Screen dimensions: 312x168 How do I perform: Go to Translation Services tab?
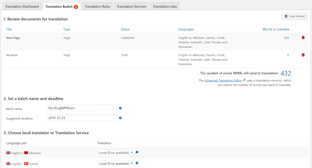click(131, 6)
